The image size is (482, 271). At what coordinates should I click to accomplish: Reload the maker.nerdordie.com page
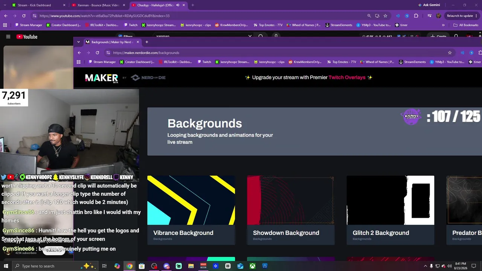(x=97, y=53)
